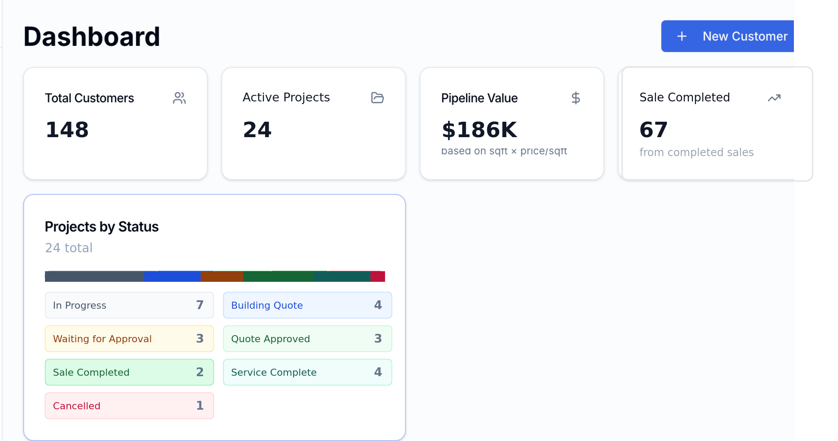Click the Projects by Status heading

102,227
